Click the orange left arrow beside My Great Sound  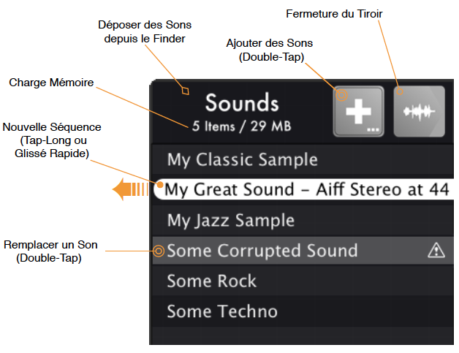131,189
